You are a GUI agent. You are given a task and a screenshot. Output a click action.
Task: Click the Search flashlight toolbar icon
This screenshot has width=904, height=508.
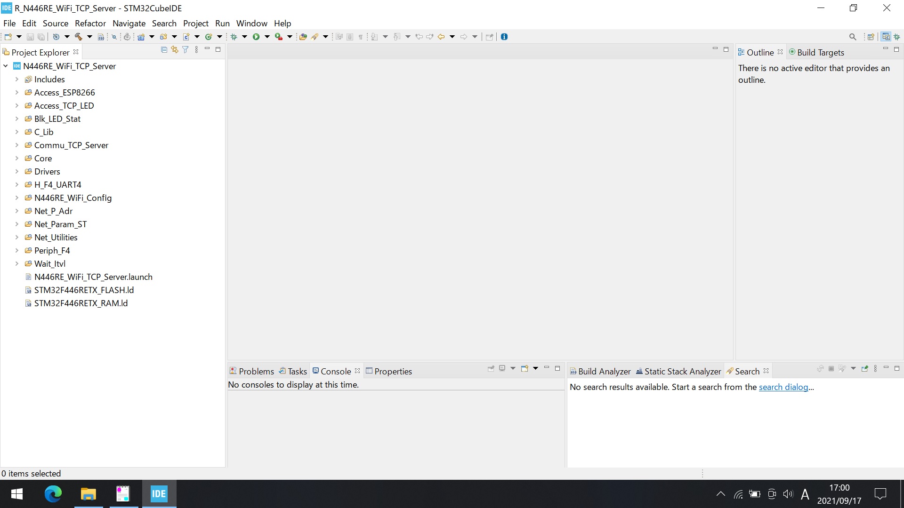click(x=315, y=37)
